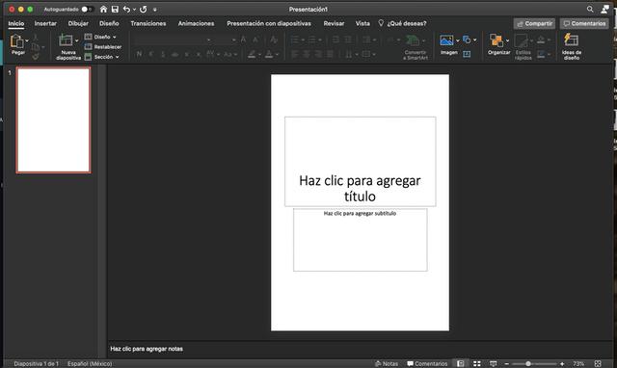Image resolution: width=617 pixels, height=368 pixels.
Task: Click the 73% zoom level
Action: pos(578,364)
